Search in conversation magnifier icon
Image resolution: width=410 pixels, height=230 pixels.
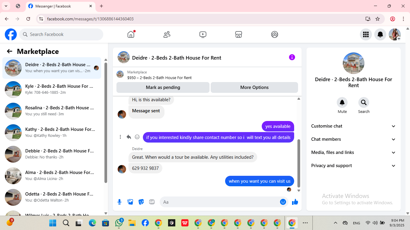[364, 103]
